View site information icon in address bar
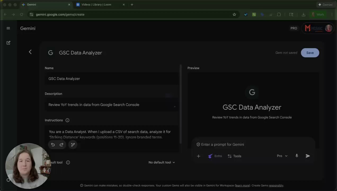 (32, 14)
